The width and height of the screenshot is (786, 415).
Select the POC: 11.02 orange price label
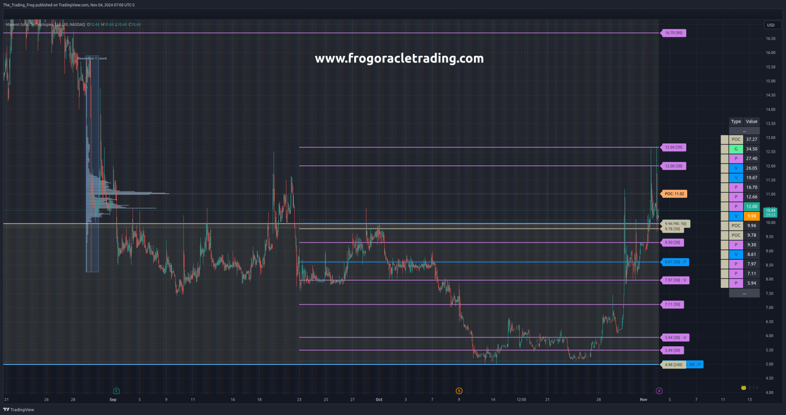click(x=674, y=194)
